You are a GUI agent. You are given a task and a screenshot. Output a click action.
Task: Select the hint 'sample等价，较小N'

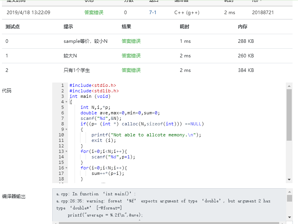point(86,41)
